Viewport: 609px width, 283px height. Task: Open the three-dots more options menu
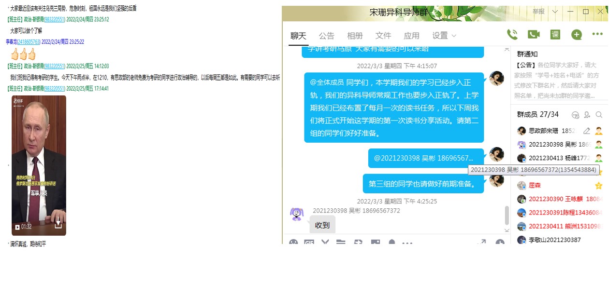(x=597, y=35)
